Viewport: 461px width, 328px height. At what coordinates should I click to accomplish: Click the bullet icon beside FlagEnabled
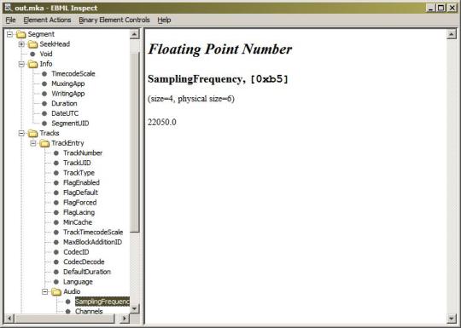(56, 183)
